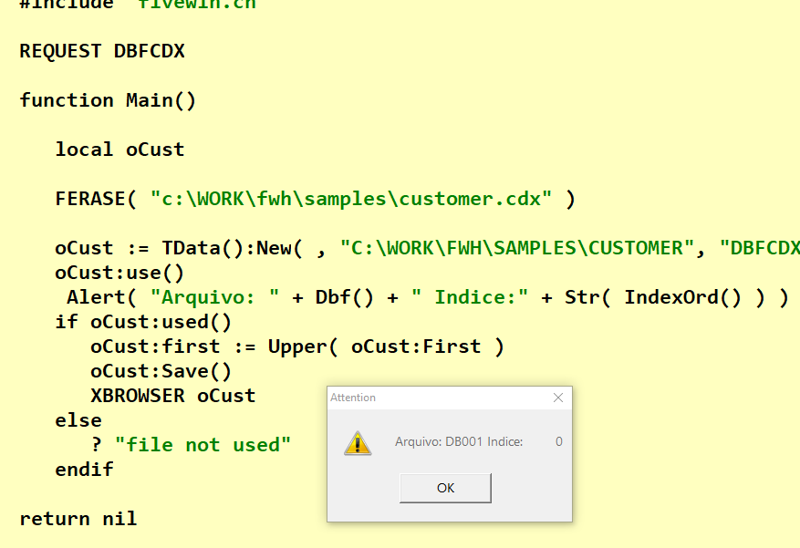800x548 pixels.
Task: Click the Upper( oCust:First ) expression
Action: tap(386, 346)
